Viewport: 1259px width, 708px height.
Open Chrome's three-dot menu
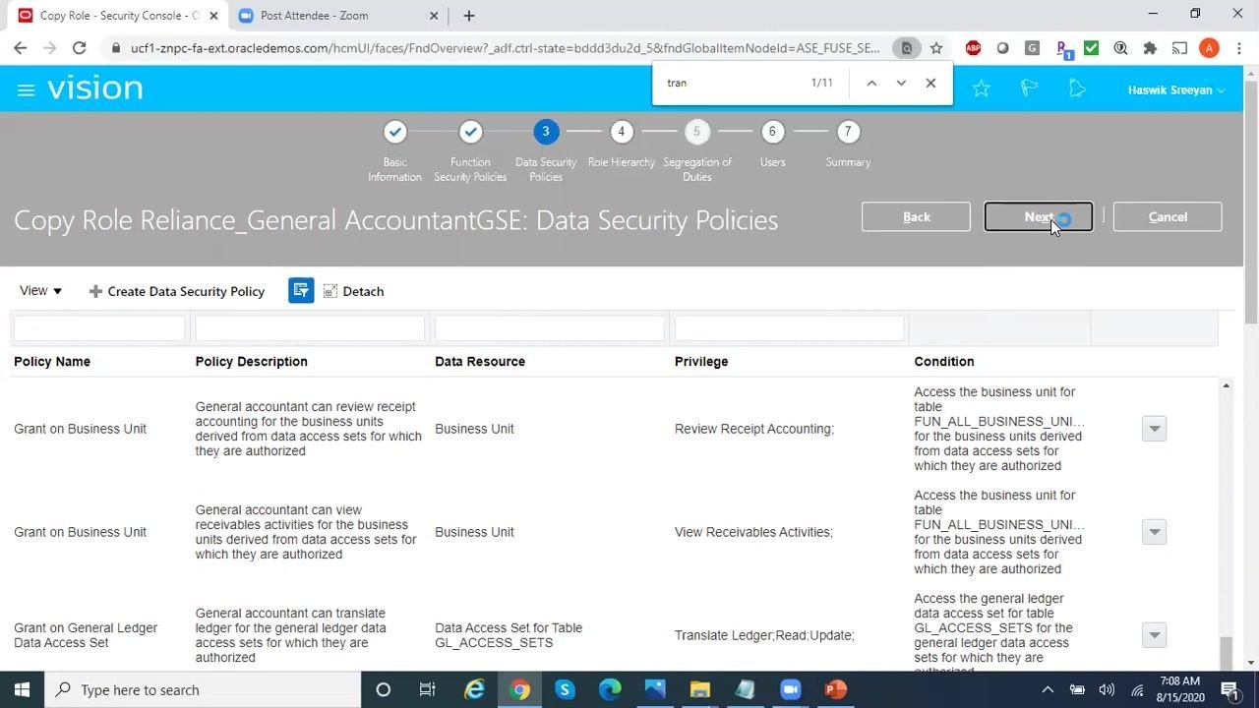1238,47
